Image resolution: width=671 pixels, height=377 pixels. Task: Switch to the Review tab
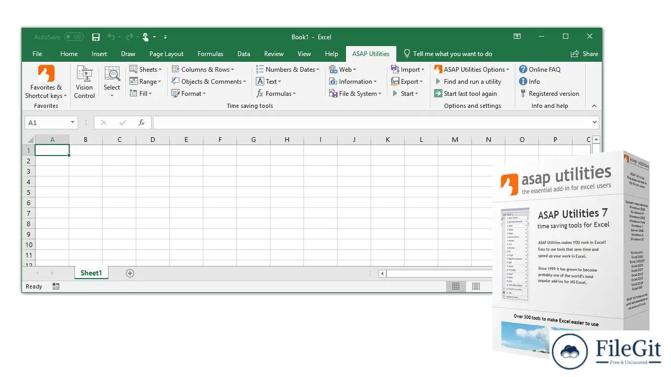point(274,54)
